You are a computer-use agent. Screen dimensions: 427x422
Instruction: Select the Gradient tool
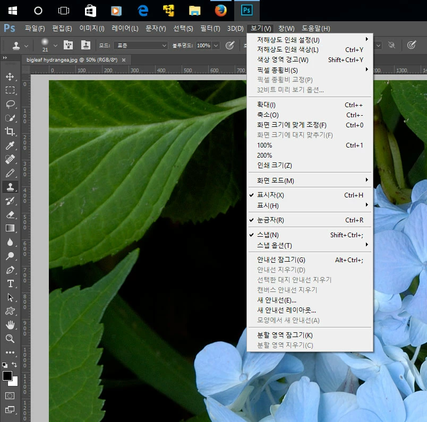(10, 228)
